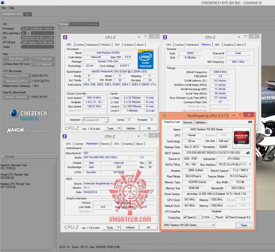Click the '11538 CB-GFX' score value
Image resolution: width=275 pixels, height=252 pixels.
(39, 97)
